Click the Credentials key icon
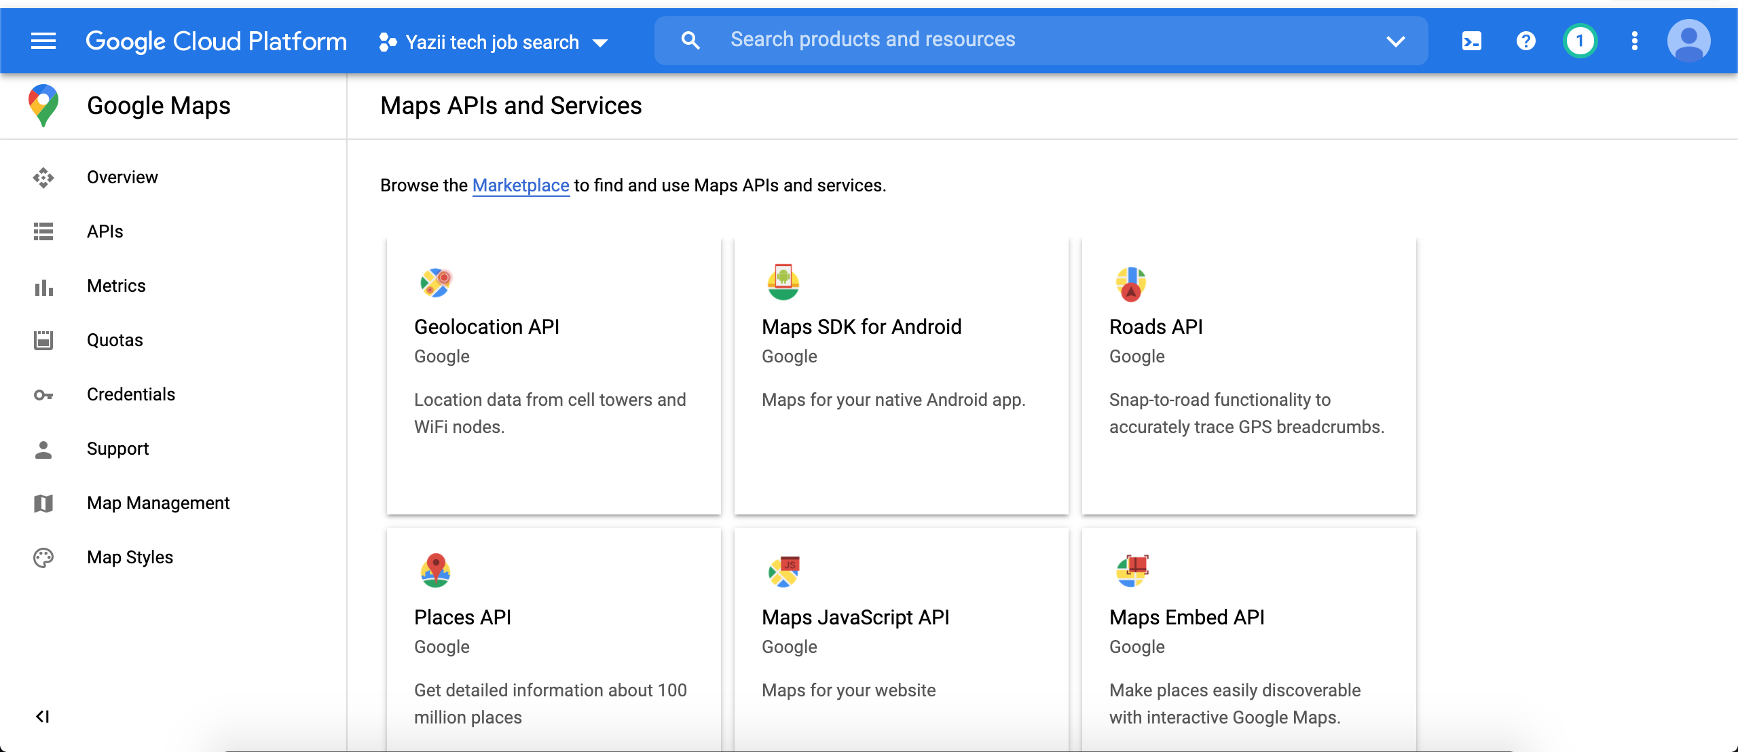Screen dimensions: 1738x752 (x=43, y=395)
